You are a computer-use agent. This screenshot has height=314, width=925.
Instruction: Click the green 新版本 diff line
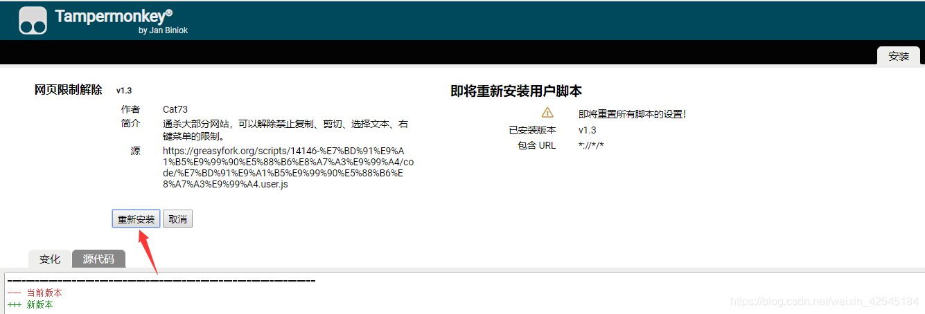[30, 304]
